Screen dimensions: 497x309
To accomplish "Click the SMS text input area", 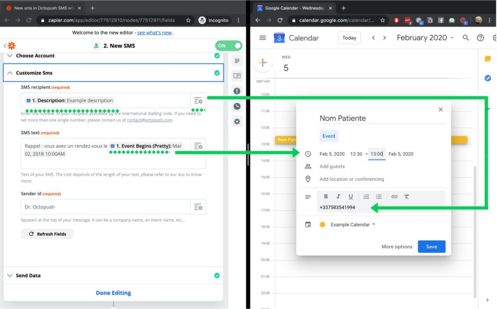I will point(106,154).
